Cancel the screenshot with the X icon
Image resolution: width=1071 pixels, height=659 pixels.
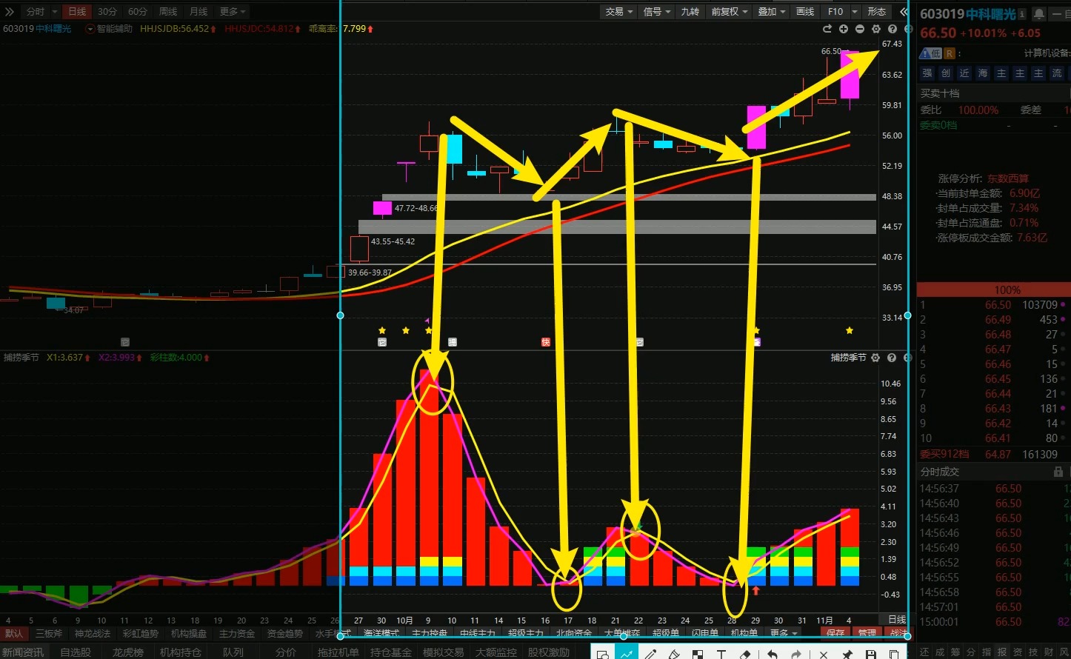tap(824, 655)
